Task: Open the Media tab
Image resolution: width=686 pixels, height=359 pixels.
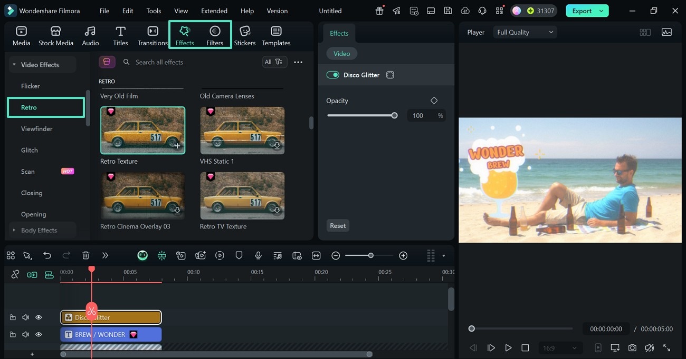Action: [x=22, y=36]
